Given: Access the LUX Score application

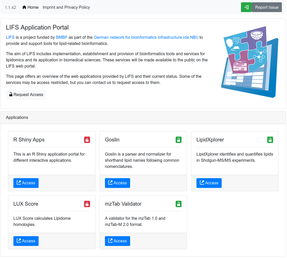Looking at the screenshot, I should coord(26,241).
